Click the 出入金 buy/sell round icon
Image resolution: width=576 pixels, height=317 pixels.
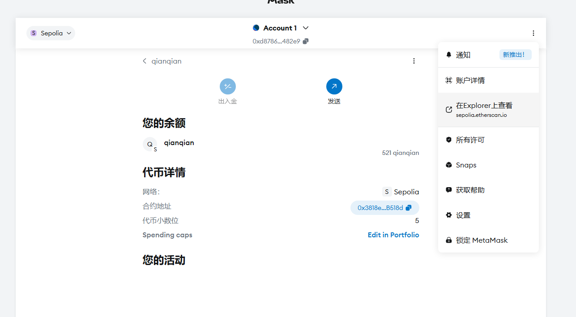point(227,86)
